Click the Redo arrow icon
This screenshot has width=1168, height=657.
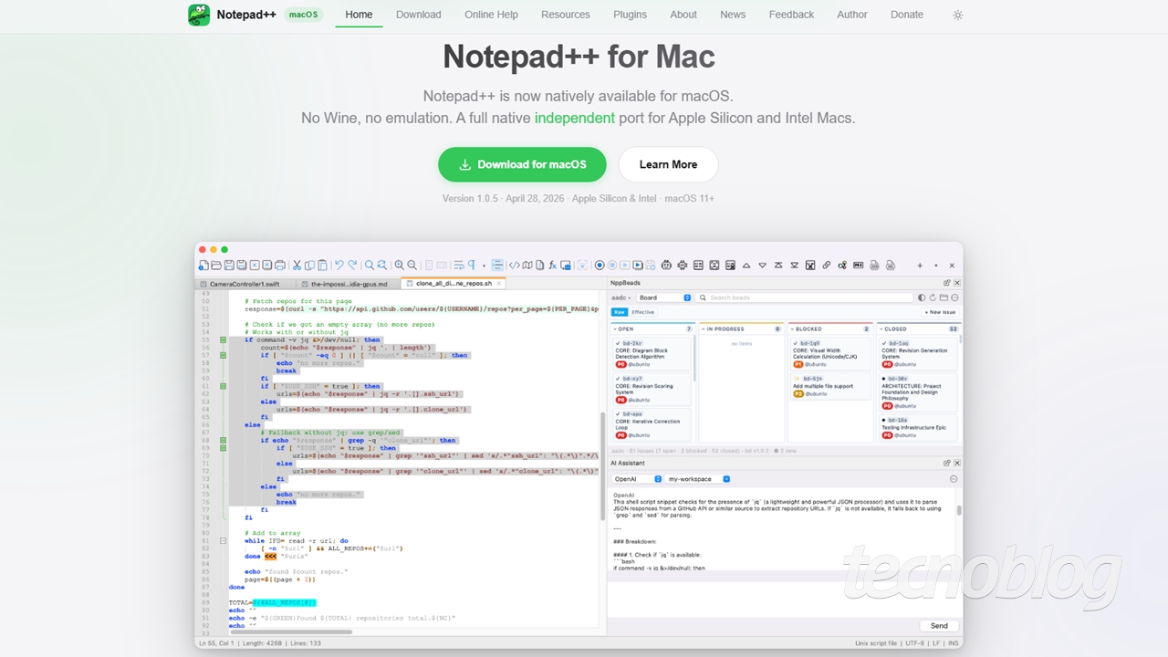(352, 265)
